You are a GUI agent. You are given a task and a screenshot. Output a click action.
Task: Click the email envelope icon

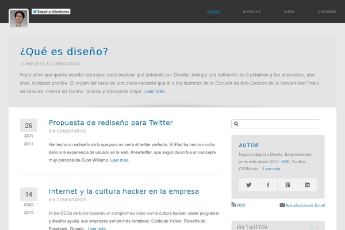[x=282, y=205]
